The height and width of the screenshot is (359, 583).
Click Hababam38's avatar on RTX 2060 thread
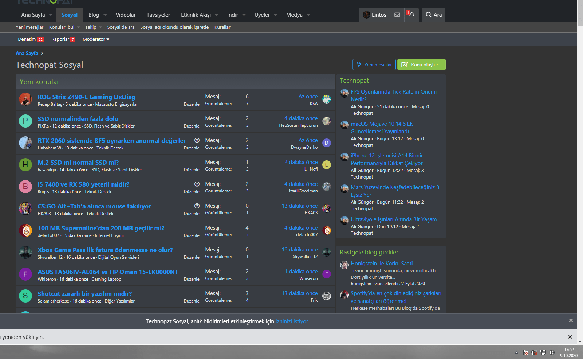(x=25, y=143)
